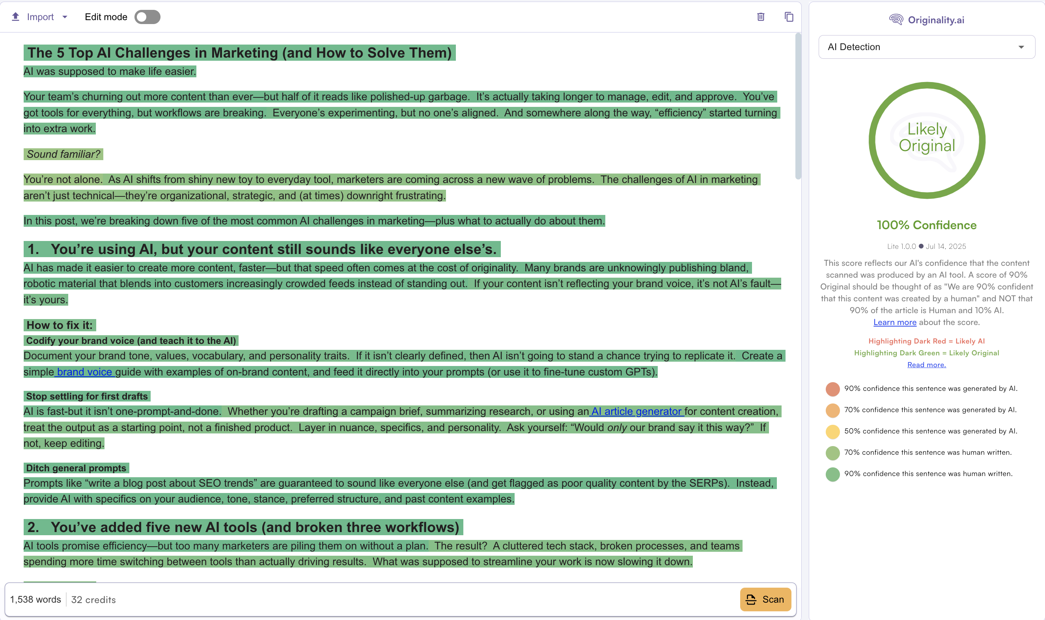This screenshot has width=1045, height=620.
Task: Open the brand voice hyperlink
Action: (x=84, y=372)
